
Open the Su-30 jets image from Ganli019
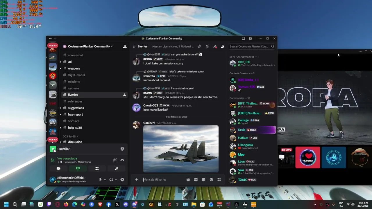pos(181,149)
